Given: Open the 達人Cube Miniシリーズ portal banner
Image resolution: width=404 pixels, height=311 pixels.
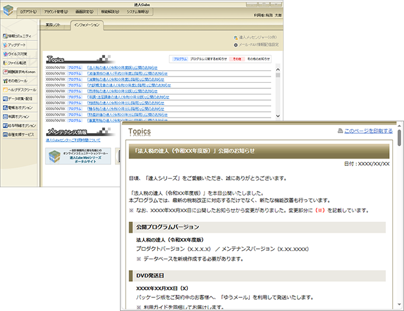Looking at the screenshot, I should click(76, 155).
